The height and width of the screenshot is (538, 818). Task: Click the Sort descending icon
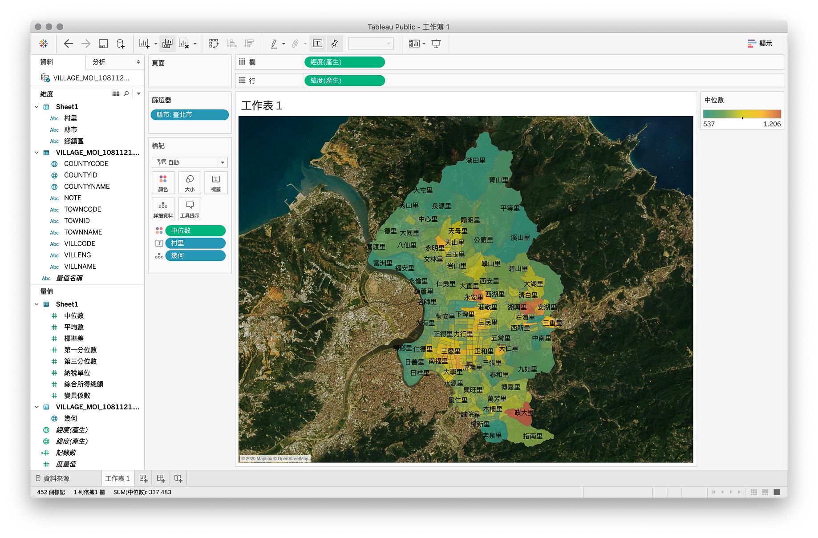[249, 44]
